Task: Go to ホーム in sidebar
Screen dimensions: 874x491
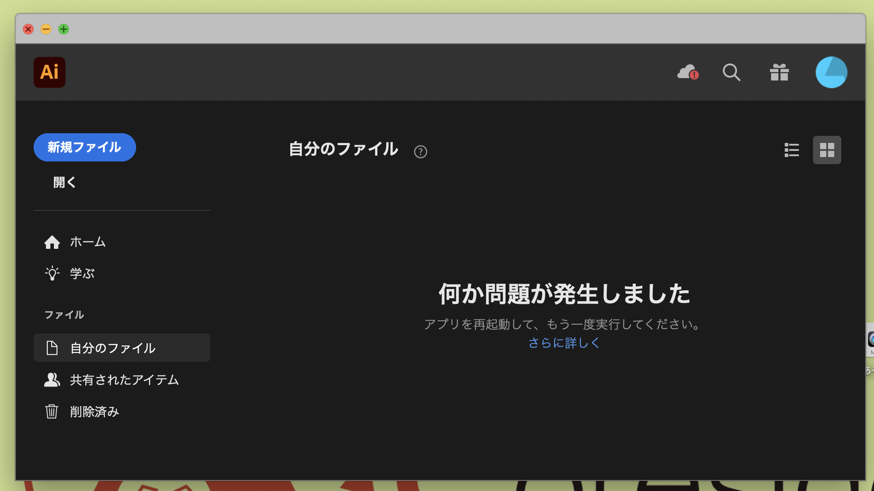Action: pyautogui.click(x=87, y=242)
